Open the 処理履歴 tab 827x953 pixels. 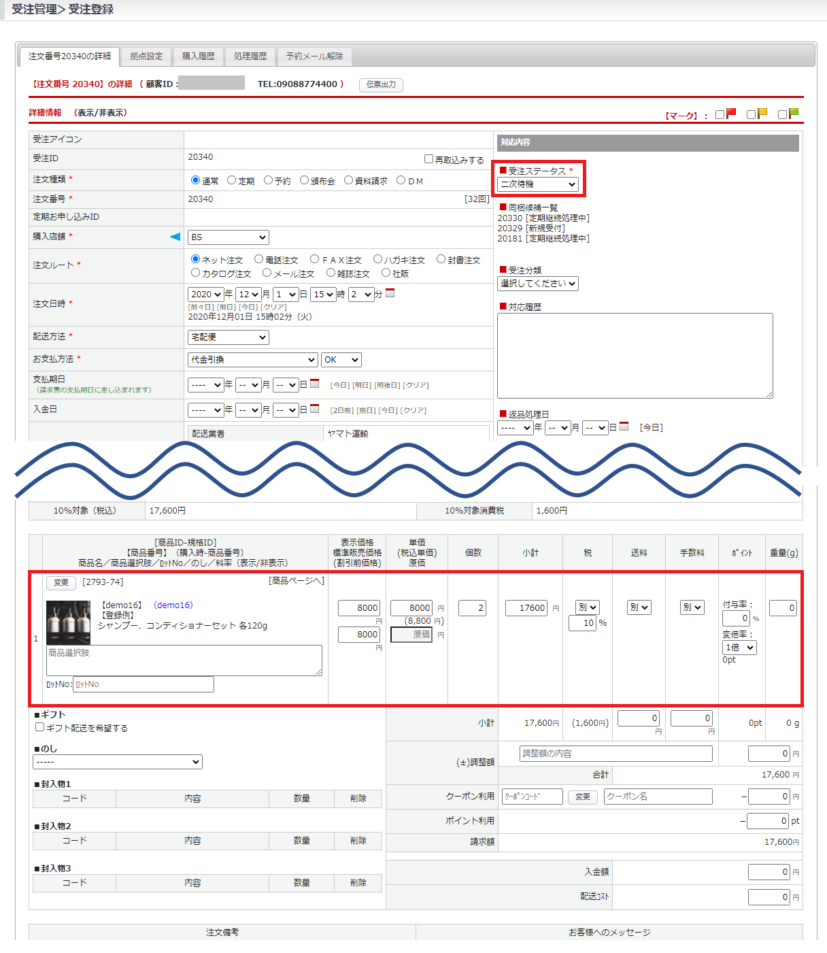(x=250, y=56)
